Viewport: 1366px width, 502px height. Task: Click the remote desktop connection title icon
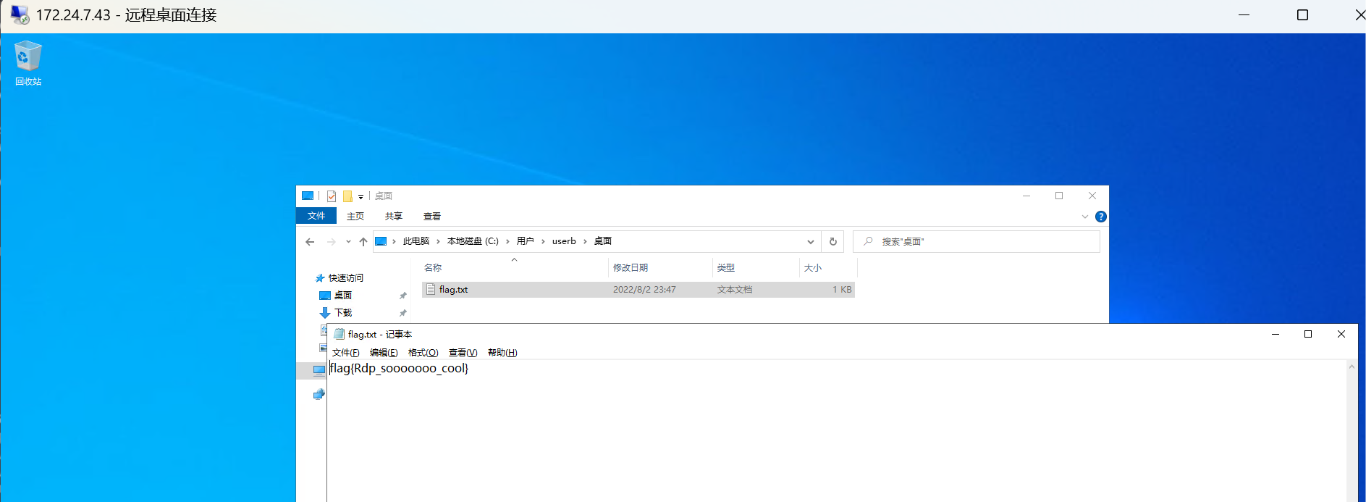(20, 14)
